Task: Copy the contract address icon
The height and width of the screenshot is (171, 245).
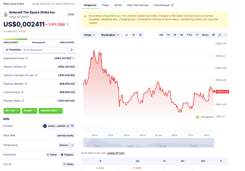Action: pos(68,126)
